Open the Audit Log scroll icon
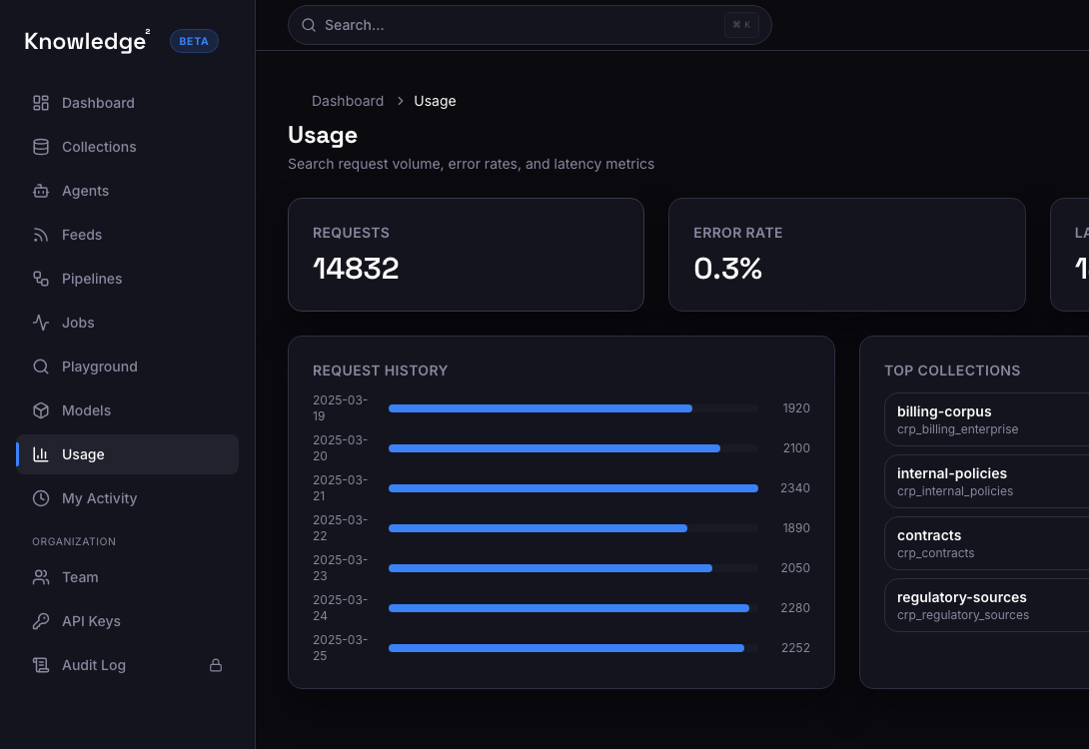The width and height of the screenshot is (1089, 749). coord(40,665)
